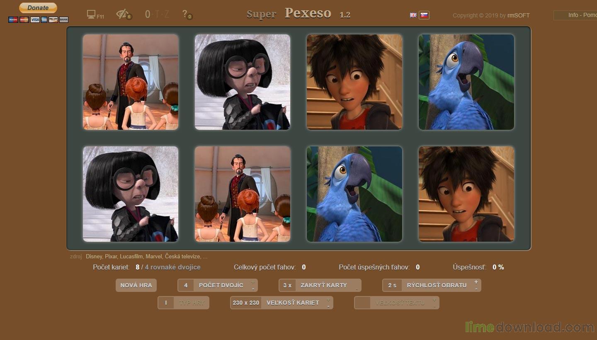This screenshot has height=340, width=597.
Task: Start a new game with Nová Hra
Action: coord(136,285)
